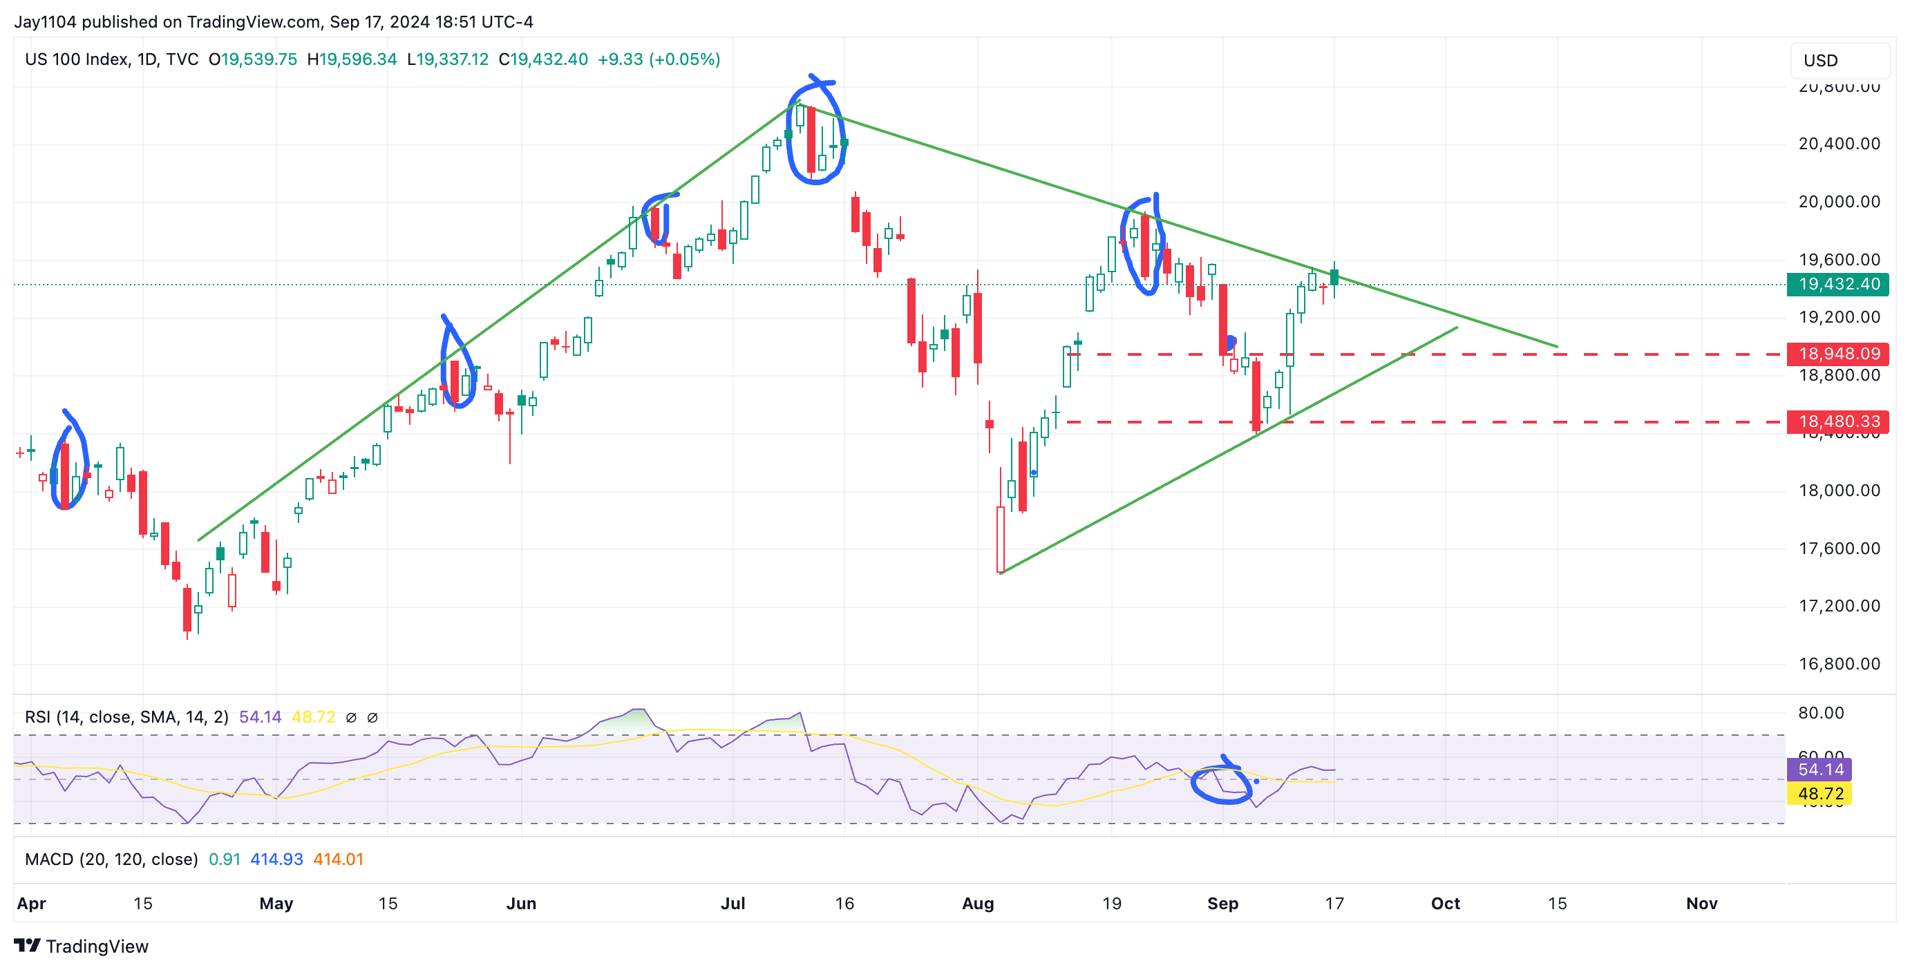Image resolution: width=1910 pixels, height=970 pixels.
Task: Click the May label on time axis
Action: (276, 903)
